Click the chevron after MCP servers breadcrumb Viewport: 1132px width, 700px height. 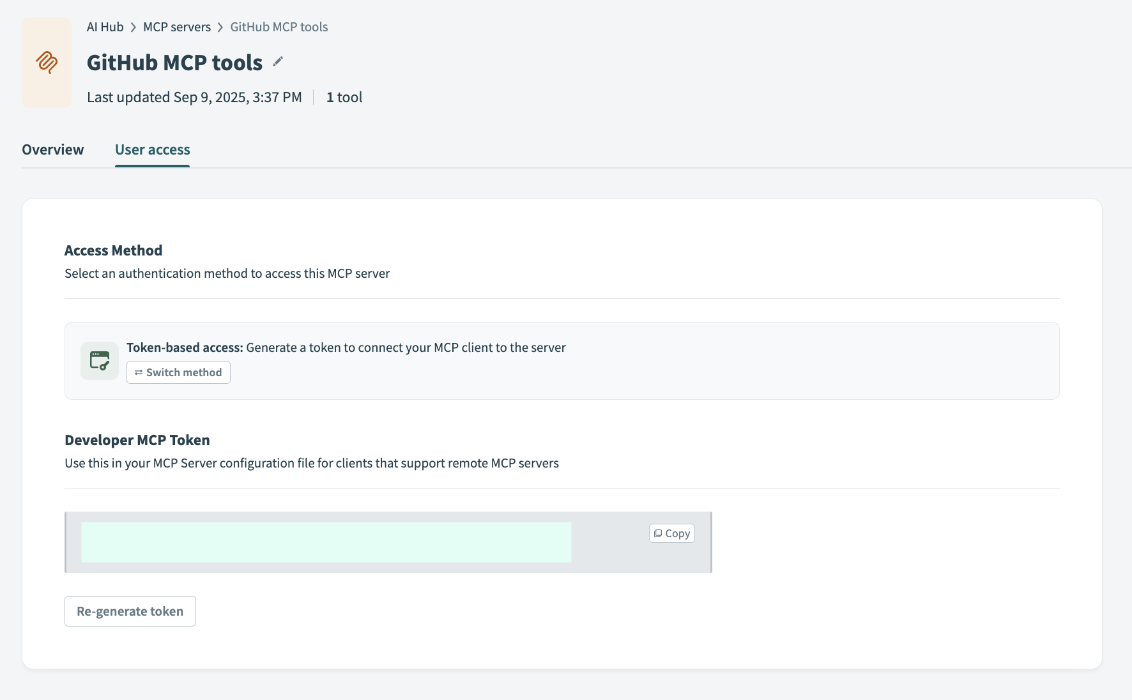pyautogui.click(x=220, y=27)
